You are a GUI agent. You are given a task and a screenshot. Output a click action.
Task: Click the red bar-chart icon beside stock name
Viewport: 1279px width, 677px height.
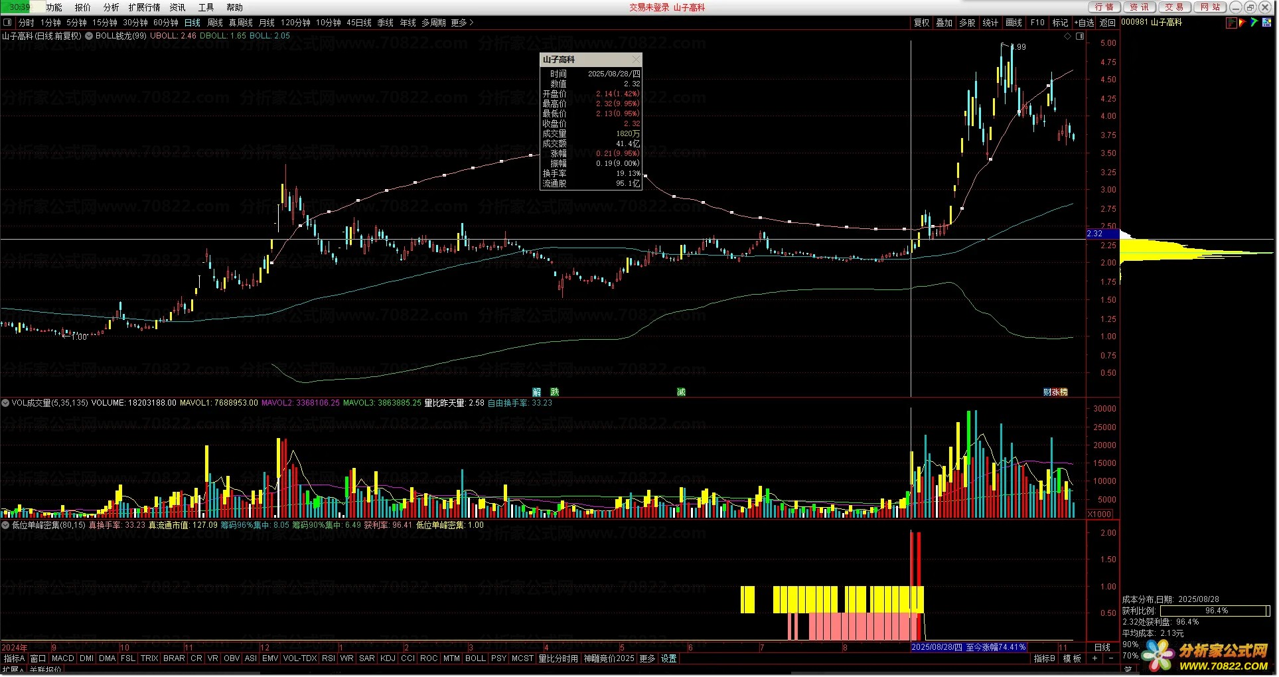1231,23
